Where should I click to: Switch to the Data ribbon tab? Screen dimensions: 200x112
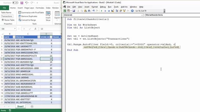tap(48, 8)
